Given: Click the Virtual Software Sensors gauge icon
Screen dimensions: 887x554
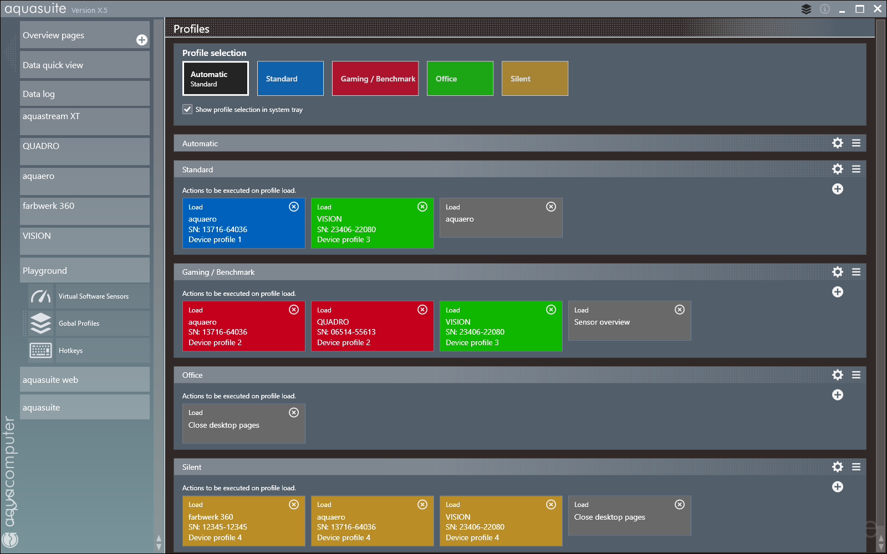Looking at the screenshot, I should 40,296.
